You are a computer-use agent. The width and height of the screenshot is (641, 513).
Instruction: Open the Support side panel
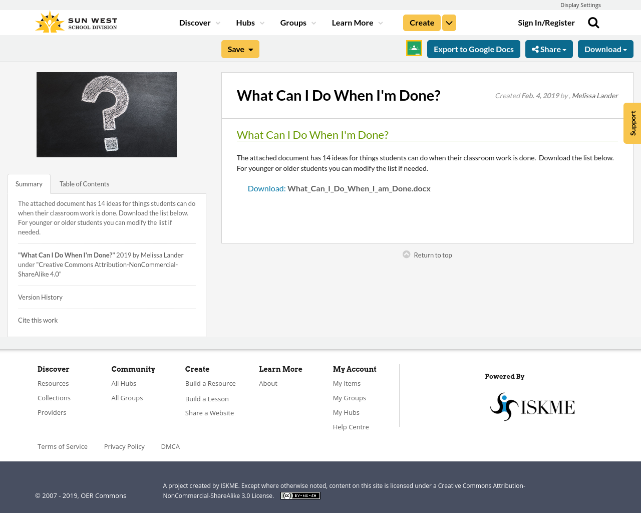coord(632,123)
